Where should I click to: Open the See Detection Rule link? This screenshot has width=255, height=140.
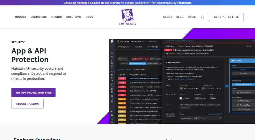point(215,114)
